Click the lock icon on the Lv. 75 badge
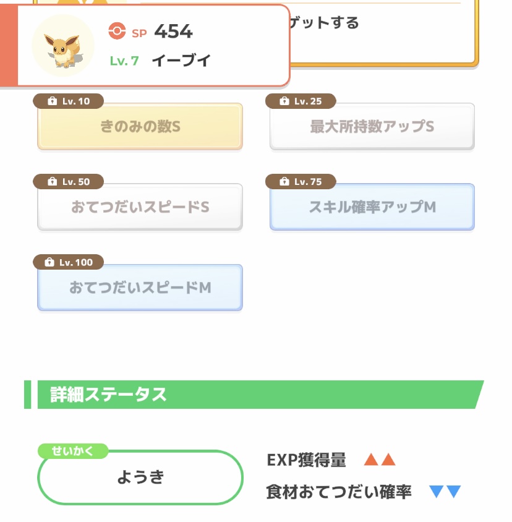Screen dimensions: 512x522 (284, 181)
